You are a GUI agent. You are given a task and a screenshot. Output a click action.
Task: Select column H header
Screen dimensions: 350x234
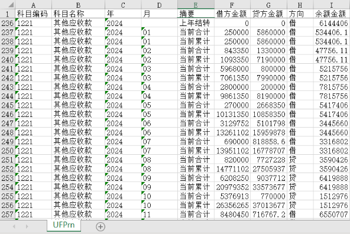300,5
